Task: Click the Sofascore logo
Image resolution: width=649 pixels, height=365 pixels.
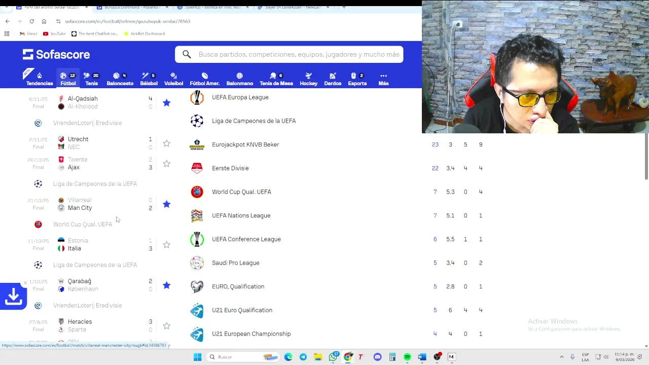Action: [56, 54]
